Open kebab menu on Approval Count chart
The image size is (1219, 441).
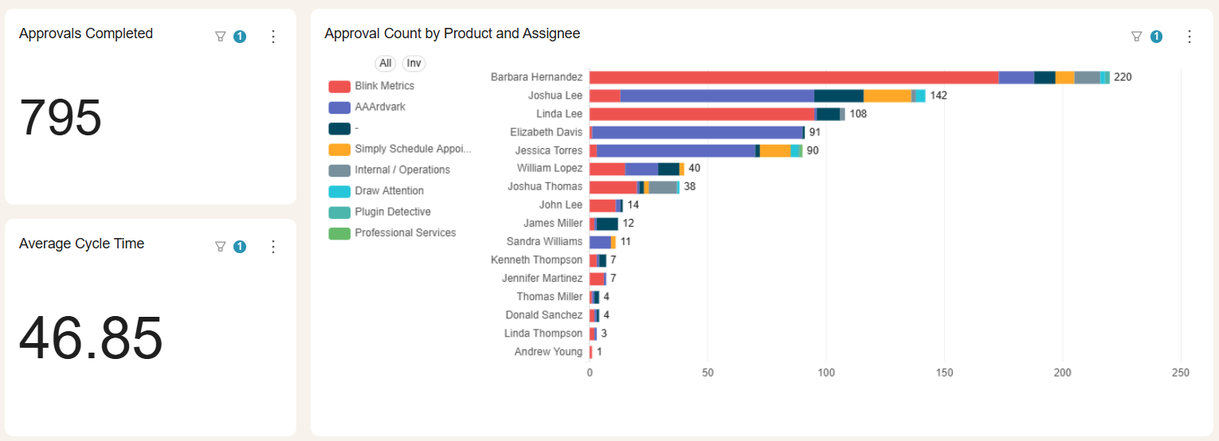click(x=1190, y=37)
